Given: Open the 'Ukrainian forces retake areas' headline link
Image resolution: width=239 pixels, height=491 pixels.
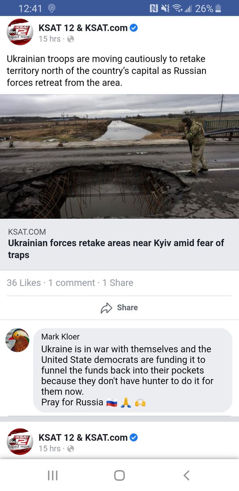Looking at the screenshot, I should click(116, 249).
